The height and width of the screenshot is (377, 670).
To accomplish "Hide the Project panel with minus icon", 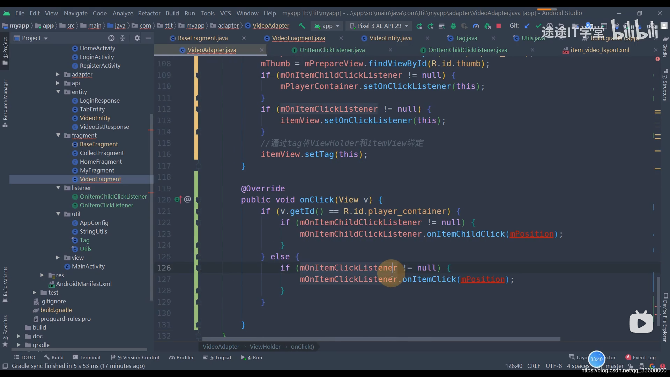I will point(148,38).
